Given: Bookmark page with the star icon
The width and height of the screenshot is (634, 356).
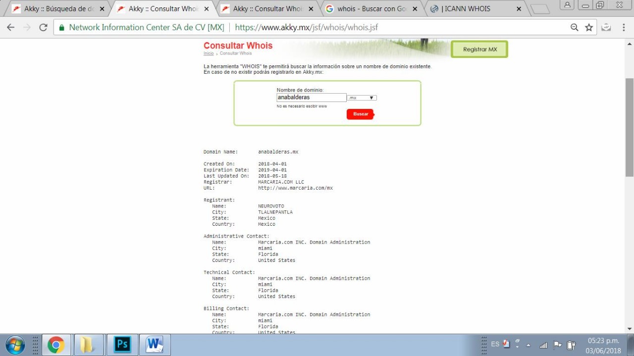Looking at the screenshot, I should 588,28.
